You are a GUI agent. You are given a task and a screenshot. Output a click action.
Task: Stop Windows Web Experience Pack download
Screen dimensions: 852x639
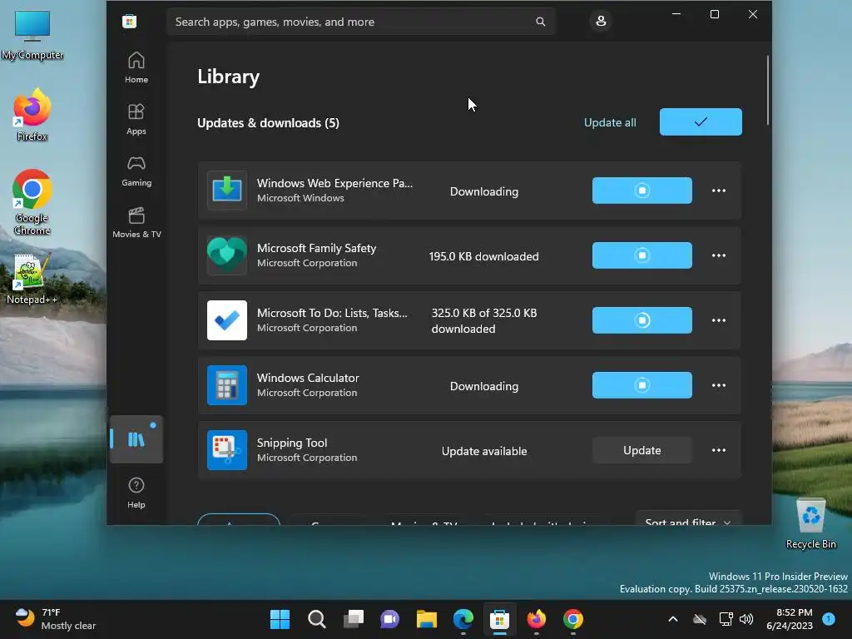(x=641, y=191)
